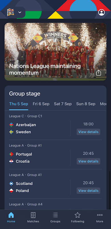The width and height of the screenshot is (111, 229).
Task: Open the user profile icon
Action: click(101, 12)
